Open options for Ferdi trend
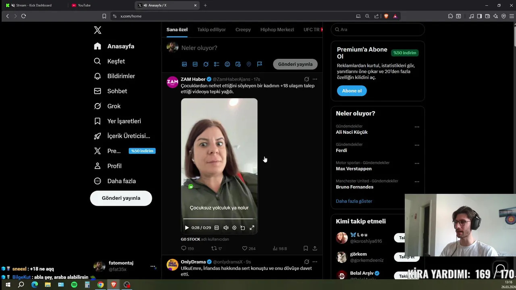This screenshot has height=290, width=516. pos(417,145)
